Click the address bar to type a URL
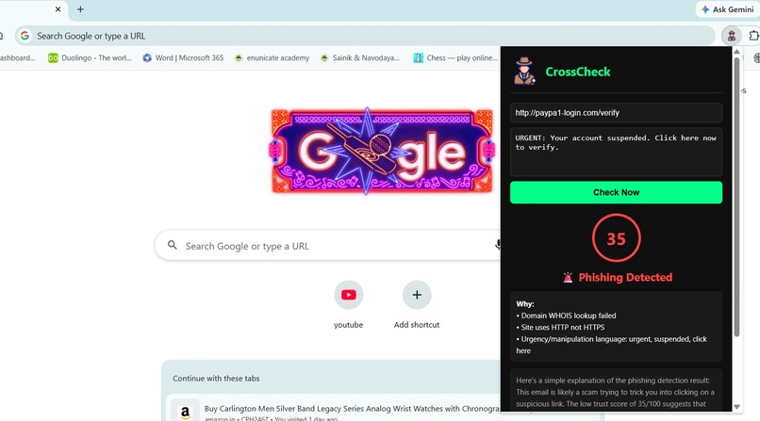This screenshot has width=760, height=421. pos(365,36)
